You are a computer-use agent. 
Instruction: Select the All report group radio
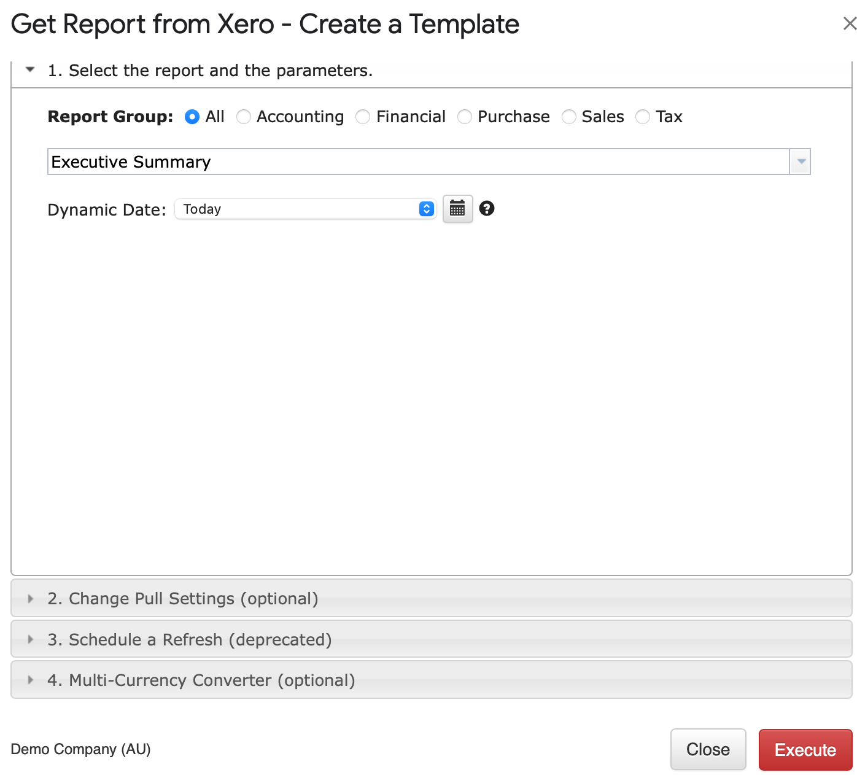(192, 117)
